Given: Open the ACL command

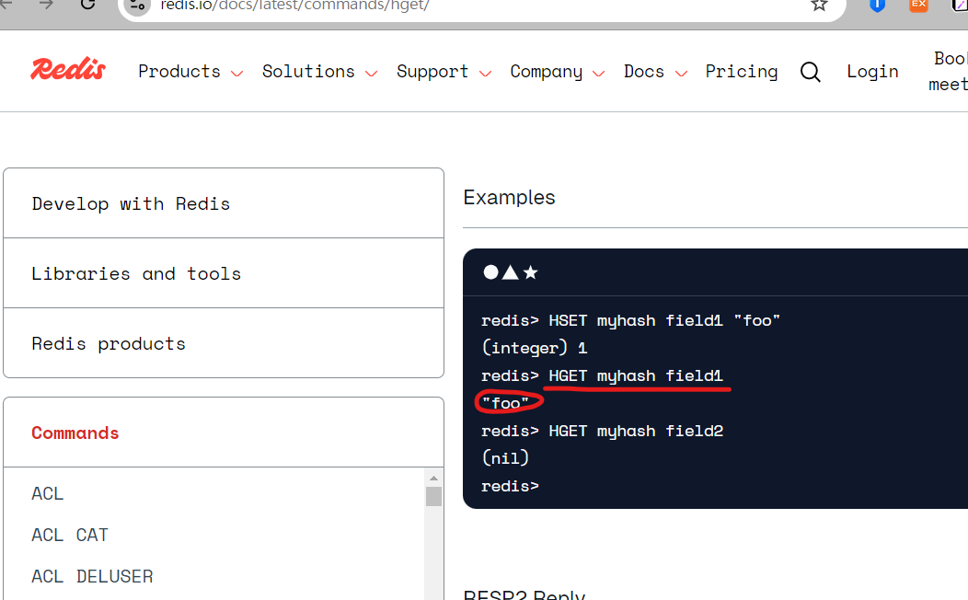Looking at the screenshot, I should point(48,494).
